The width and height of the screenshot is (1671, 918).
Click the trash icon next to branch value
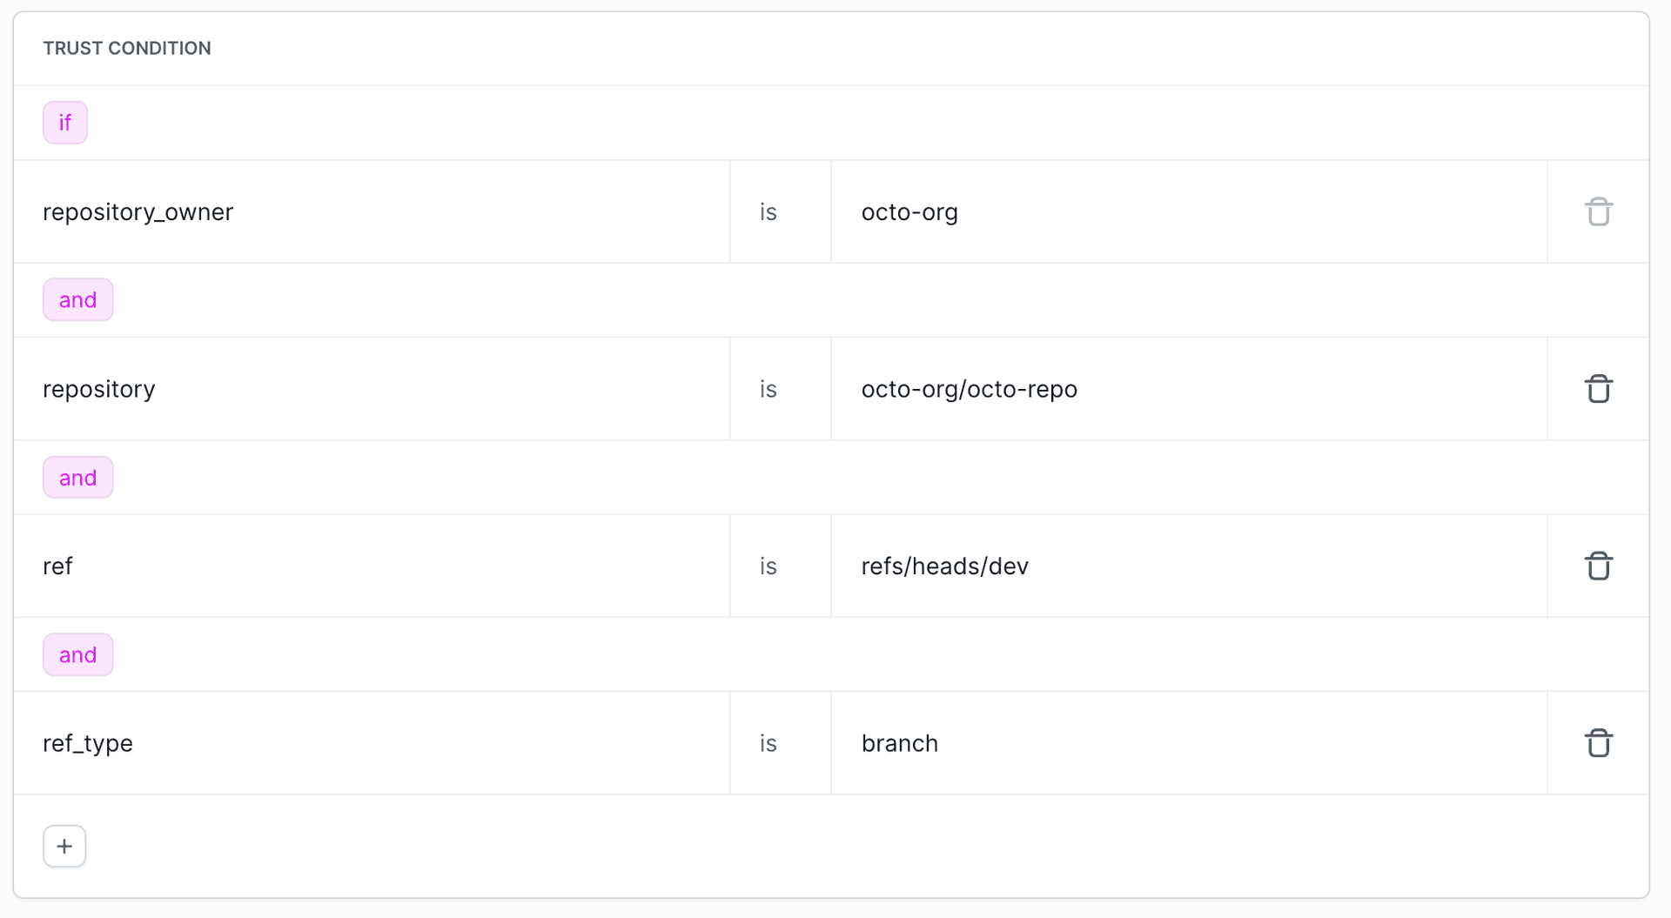(x=1598, y=743)
